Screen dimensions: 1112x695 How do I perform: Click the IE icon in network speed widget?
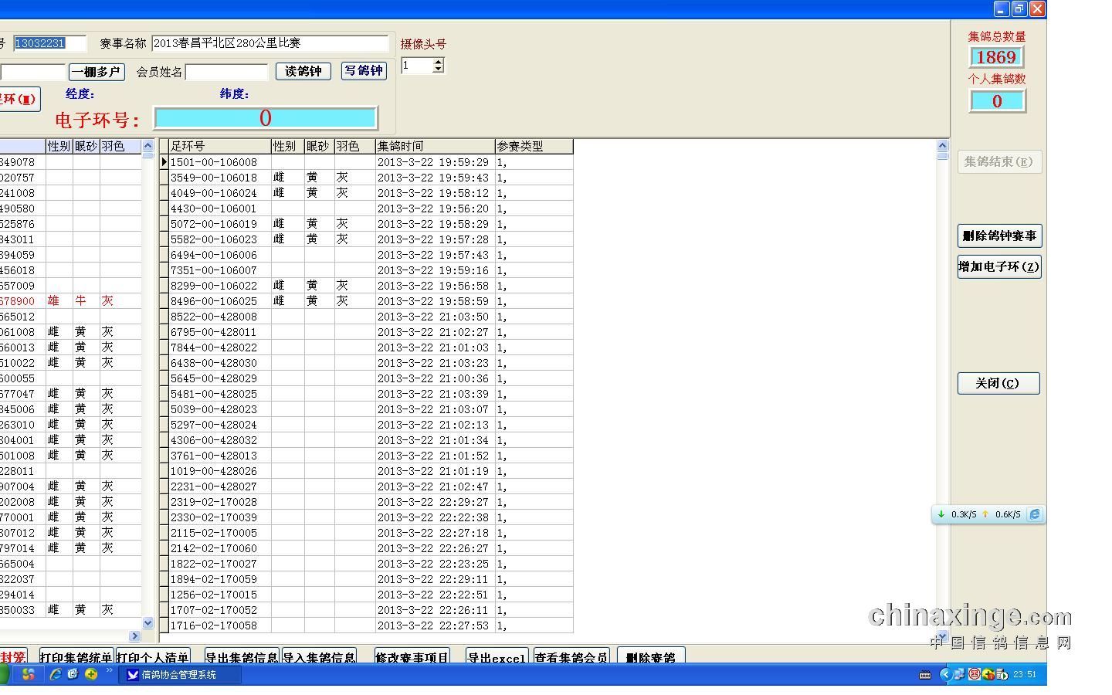pyautogui.click(x=1035, y=514)
